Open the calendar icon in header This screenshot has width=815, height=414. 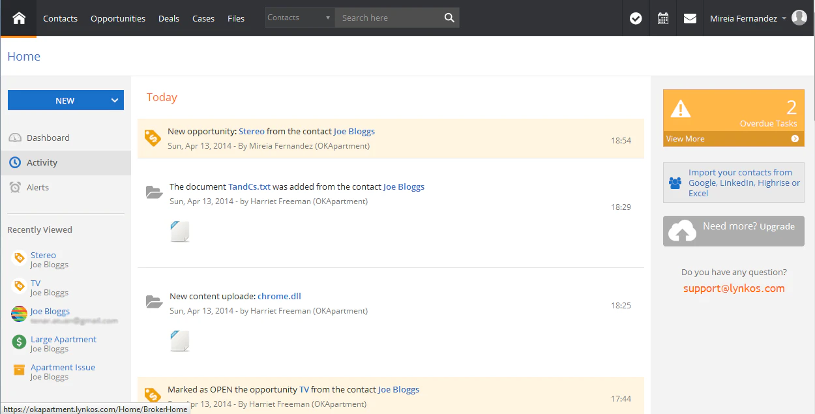pos(663,18)
